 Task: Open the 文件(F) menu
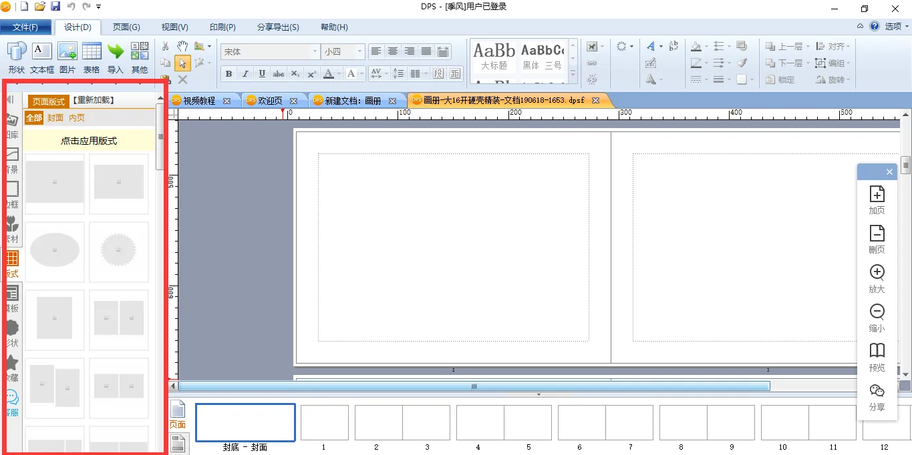(x=25, y=27)
